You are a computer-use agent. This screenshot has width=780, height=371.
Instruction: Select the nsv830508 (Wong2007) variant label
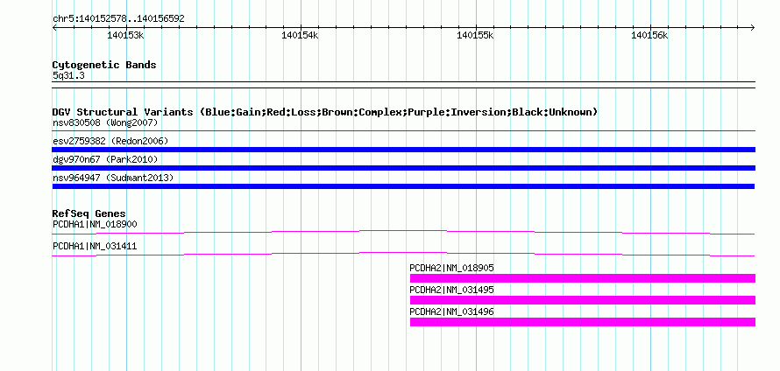105,122
